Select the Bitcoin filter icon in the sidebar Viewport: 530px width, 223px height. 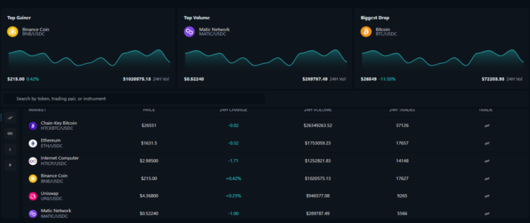coord(10,165)
